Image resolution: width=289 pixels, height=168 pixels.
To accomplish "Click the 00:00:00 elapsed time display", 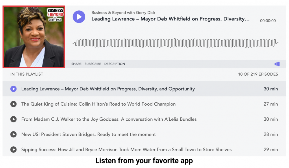I will click(x=268, y=21).
